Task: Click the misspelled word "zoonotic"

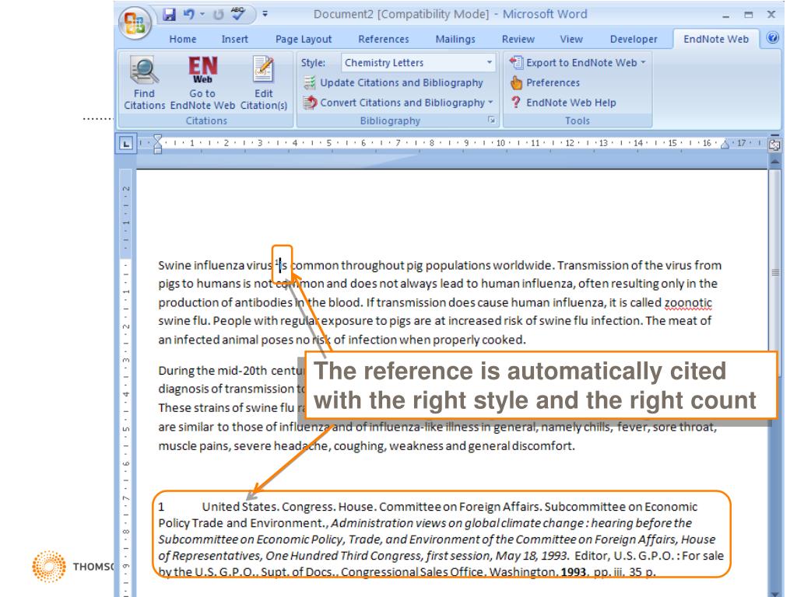Action: click(x=688, y=303)
